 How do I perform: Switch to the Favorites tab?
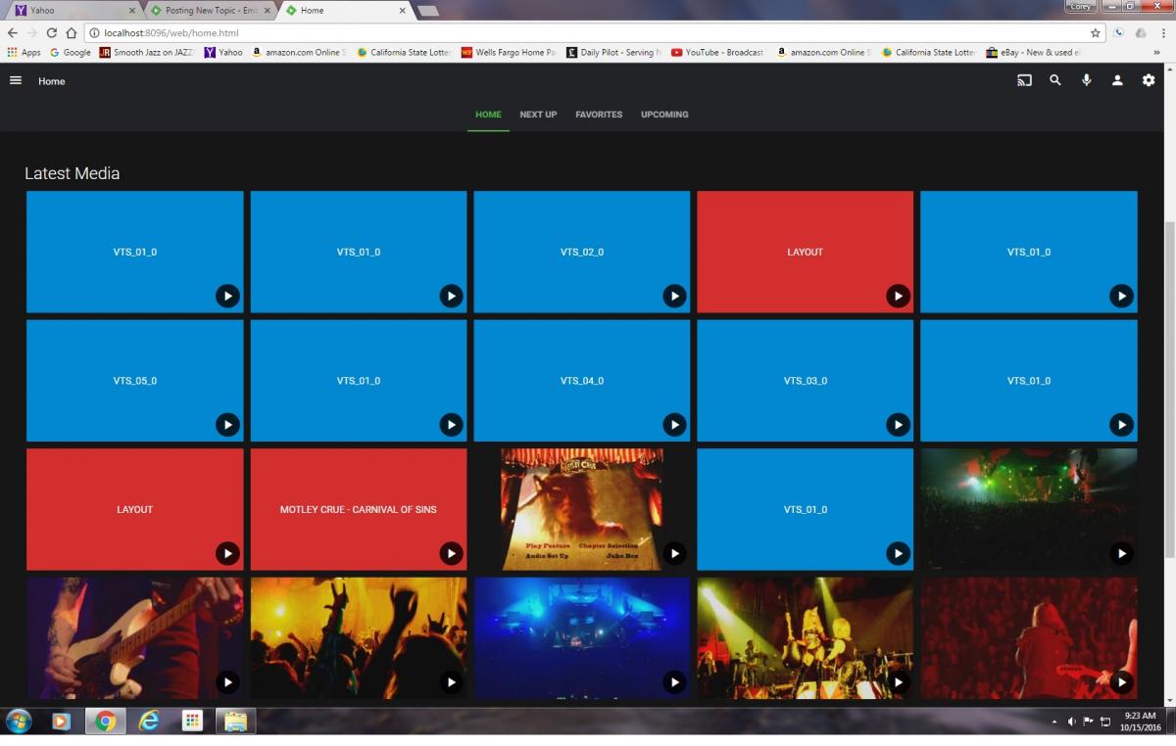(x=599, y=115)
